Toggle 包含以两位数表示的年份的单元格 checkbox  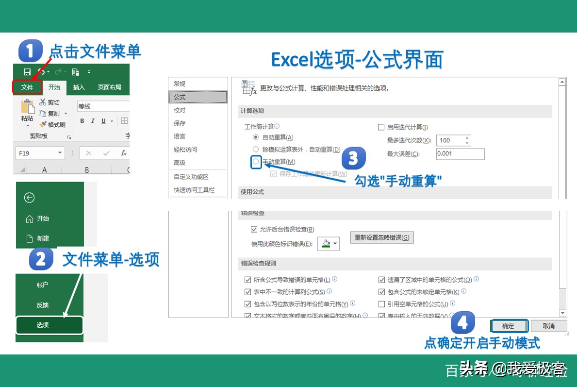click(x=247, y=304)
